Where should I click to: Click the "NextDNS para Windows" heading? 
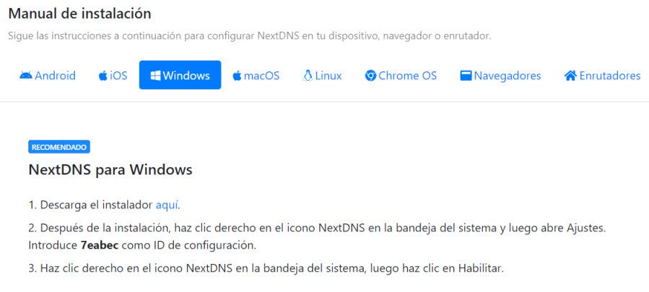point(110,169)
